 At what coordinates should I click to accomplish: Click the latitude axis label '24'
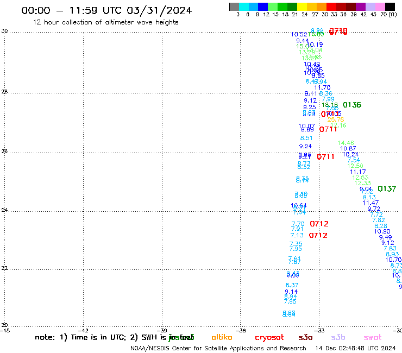[x=4, y=210]
